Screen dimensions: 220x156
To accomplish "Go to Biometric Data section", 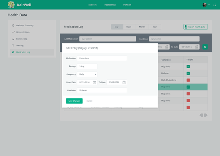I will coord(23,32).
